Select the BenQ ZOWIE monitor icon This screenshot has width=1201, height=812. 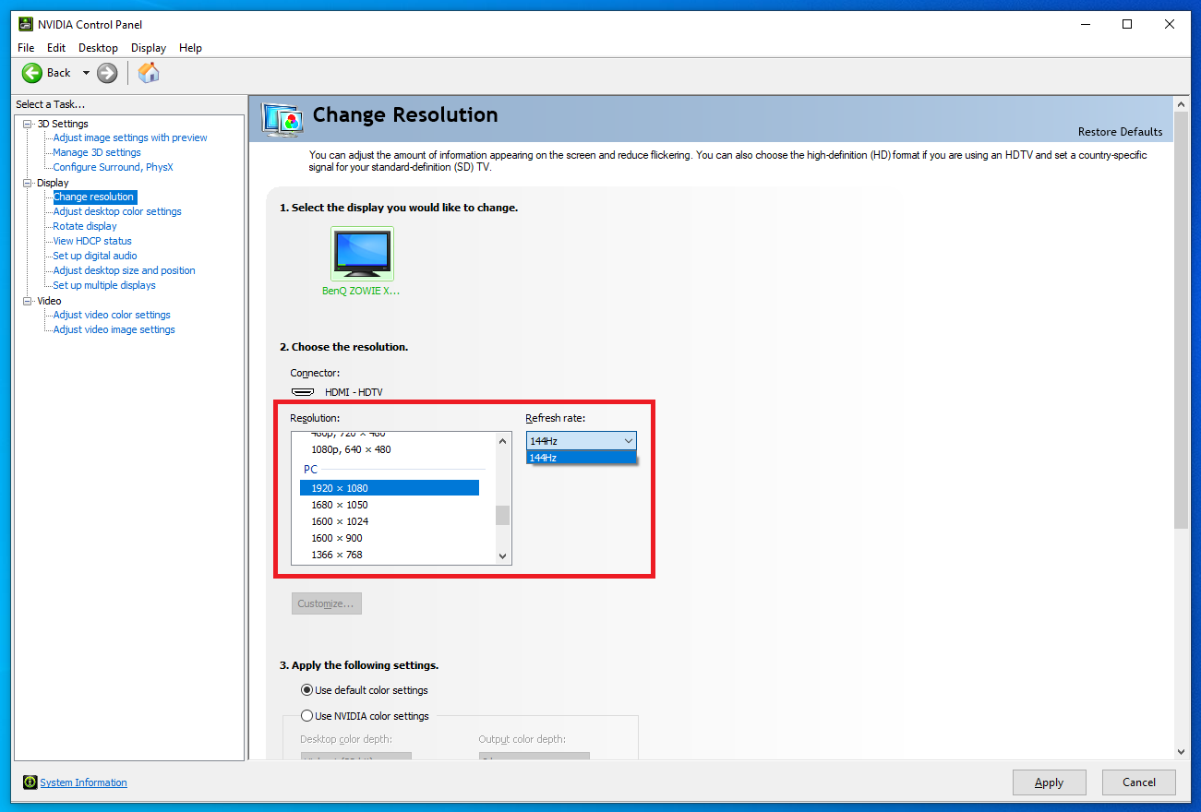click(x=362, y=253)
